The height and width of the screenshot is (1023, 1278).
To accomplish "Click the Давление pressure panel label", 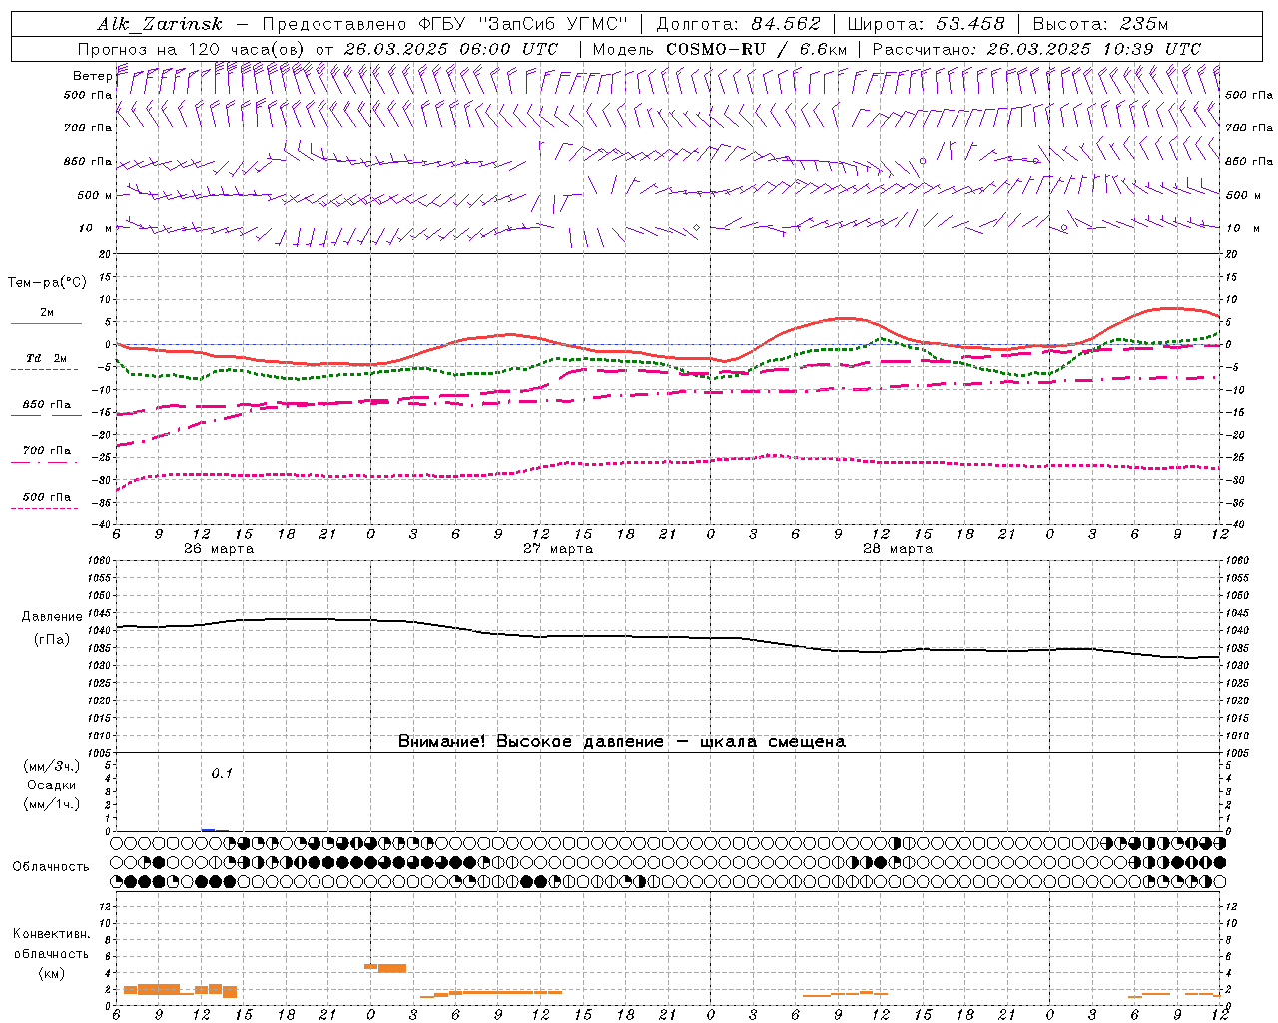I will click(x=52, y=617).
